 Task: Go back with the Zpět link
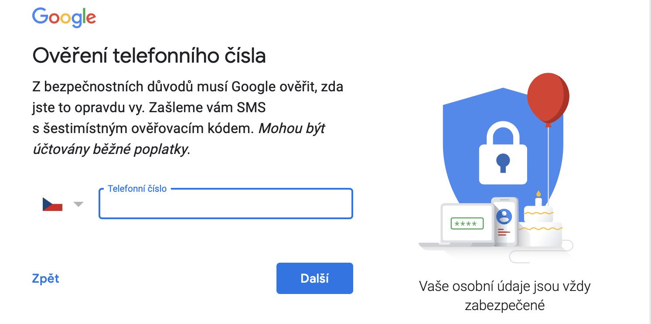pos(46,278)
